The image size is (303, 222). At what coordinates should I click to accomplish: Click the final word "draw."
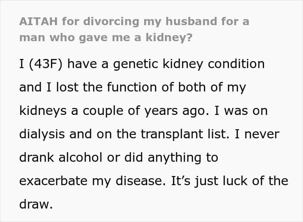pos(36,205)
